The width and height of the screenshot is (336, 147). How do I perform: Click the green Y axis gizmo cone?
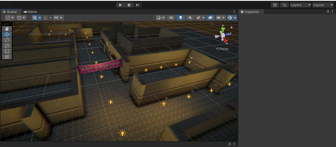coord(223,29)
